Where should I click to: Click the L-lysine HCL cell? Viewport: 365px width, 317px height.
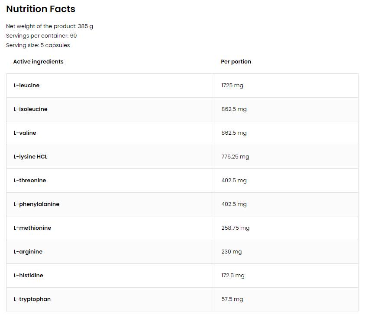[x=30, y=157]
